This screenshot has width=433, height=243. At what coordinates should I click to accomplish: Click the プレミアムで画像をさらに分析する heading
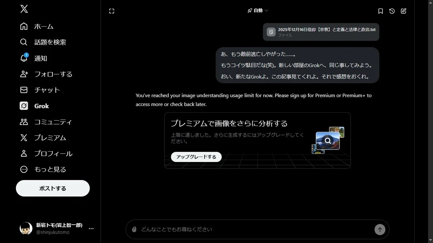tap(229, 123)
